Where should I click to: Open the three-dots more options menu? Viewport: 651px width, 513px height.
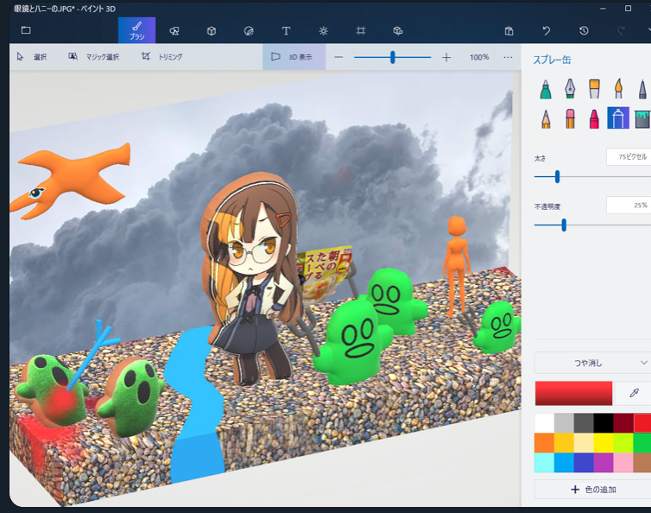point(508,57)
